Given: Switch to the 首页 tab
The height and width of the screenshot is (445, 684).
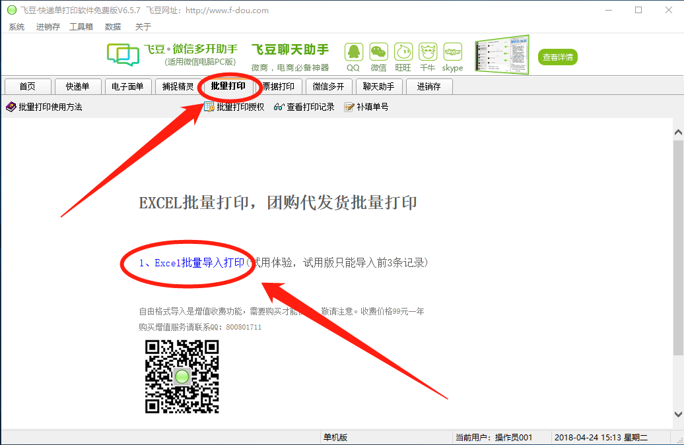Looking at the screenshot, I should (28, 86).
